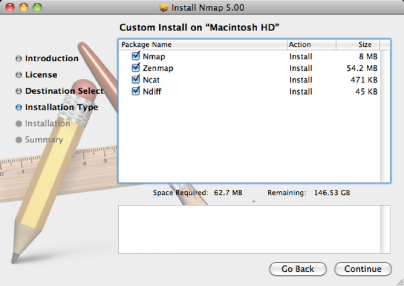Click the Installation step in sidebar
This screenshot has width=404, height=286.
pos(48,124)
